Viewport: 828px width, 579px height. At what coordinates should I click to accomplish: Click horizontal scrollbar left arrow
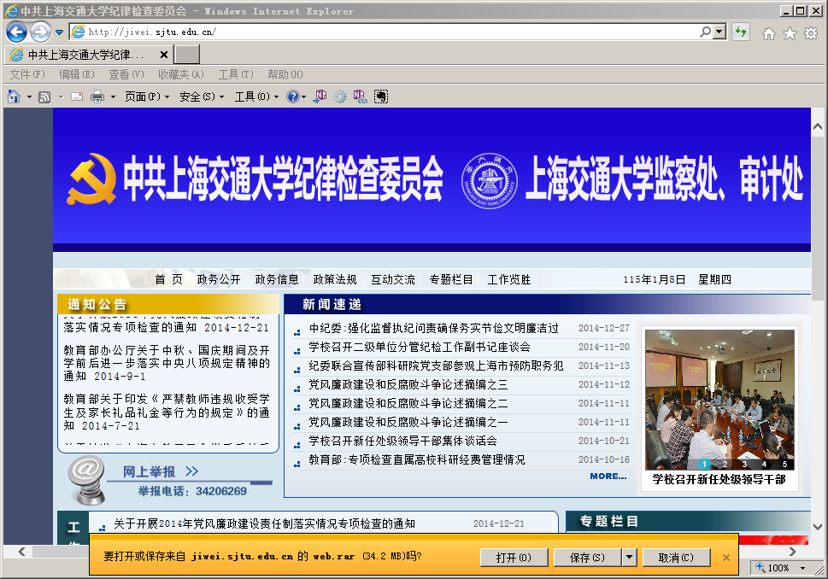tap(21, 552)
